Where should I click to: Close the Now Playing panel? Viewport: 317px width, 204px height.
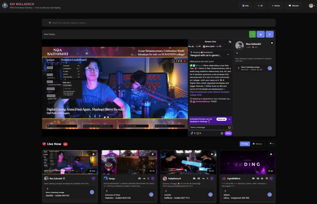pos(269,34)
